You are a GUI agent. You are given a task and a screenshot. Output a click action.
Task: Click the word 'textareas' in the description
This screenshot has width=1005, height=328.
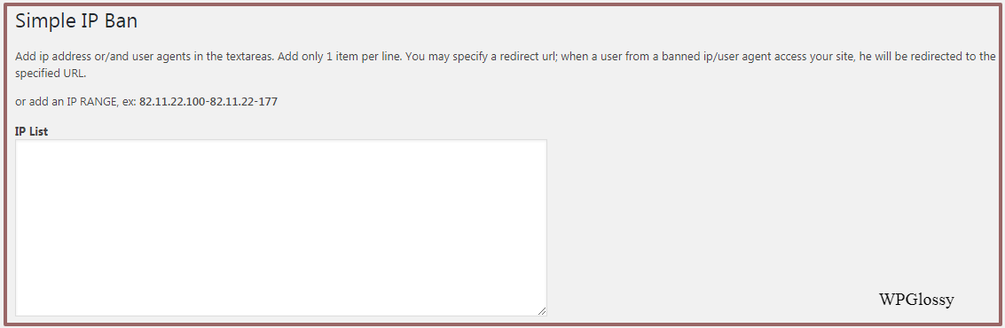(249, 56)
